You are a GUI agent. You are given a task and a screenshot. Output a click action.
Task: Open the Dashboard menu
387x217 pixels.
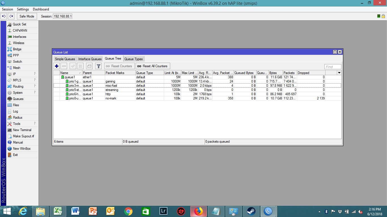click(x=41, y=9)
